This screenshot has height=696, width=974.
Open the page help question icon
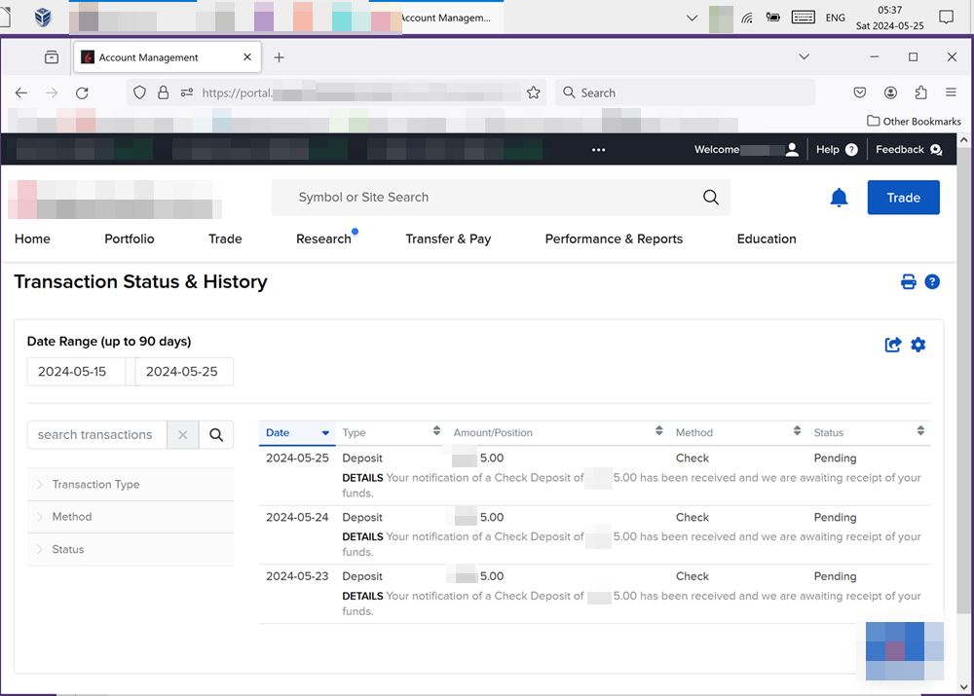pos(932,282)
